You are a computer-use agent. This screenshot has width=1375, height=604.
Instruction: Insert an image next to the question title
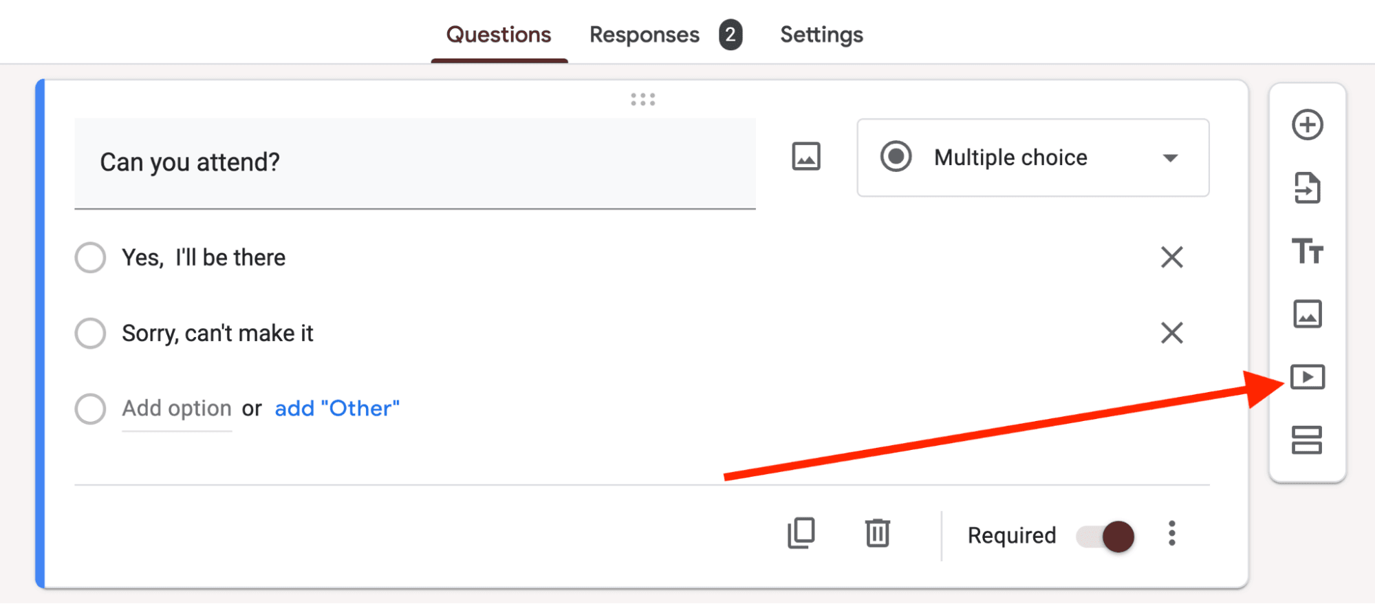pos(805,157)
